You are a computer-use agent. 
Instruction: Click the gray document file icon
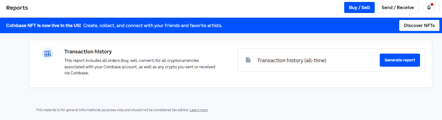[x=248, y=60]
